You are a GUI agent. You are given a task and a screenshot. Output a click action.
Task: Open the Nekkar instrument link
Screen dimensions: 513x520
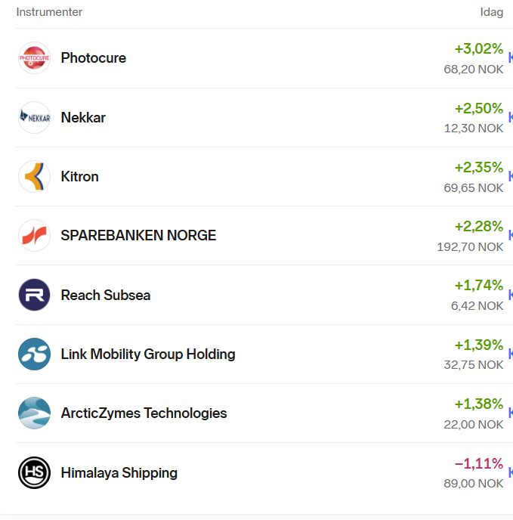(x=83, y=117)
